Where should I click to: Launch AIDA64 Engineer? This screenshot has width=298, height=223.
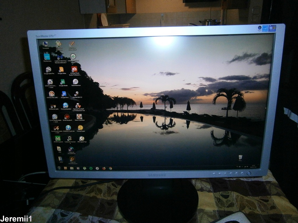point(58,139)
